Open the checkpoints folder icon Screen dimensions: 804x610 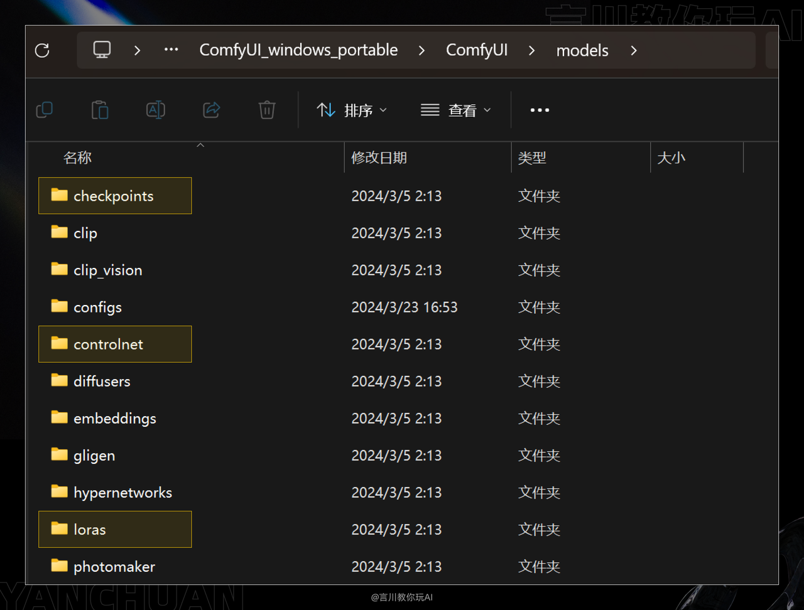[x=58, y=195]
